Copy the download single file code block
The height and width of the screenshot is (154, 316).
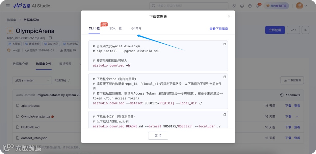(225, 115)
